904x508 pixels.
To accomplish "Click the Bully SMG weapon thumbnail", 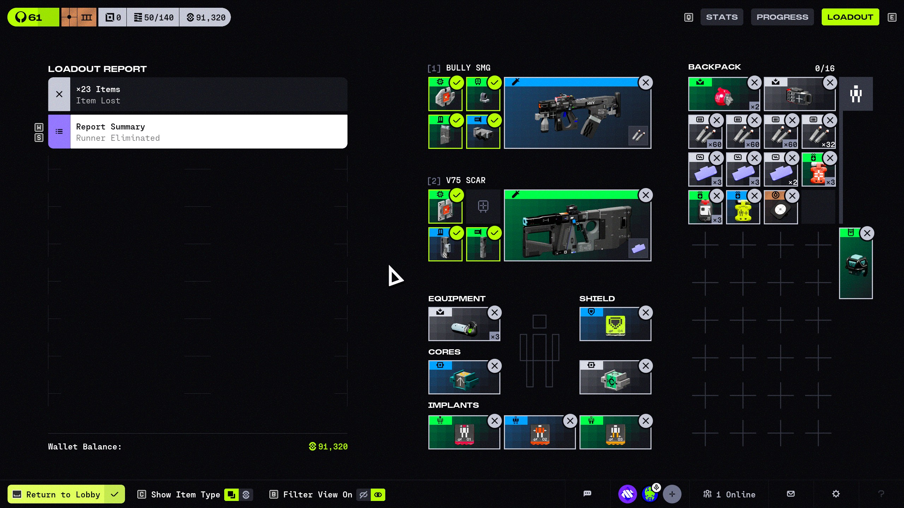I will [x=577, y=113].
